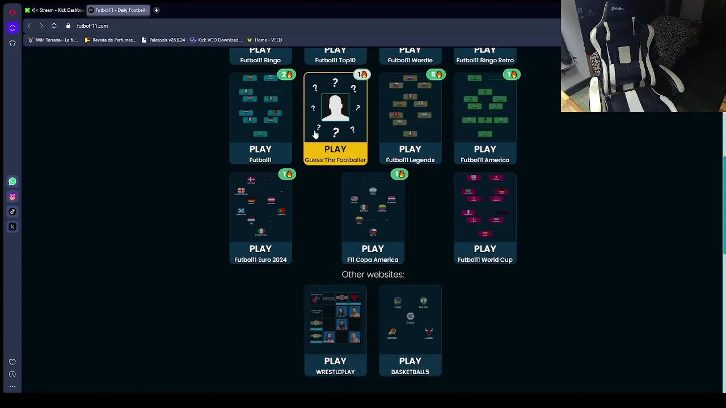Screen dimensions: 726x408
Task: Click the streak badge on Guess The Footballer
Action: 362,74
